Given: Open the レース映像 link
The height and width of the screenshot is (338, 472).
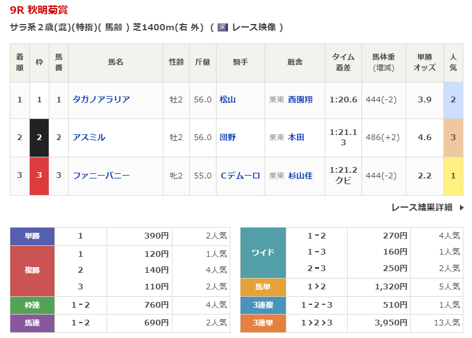Looking at the screenshot, I should [254, 27].
